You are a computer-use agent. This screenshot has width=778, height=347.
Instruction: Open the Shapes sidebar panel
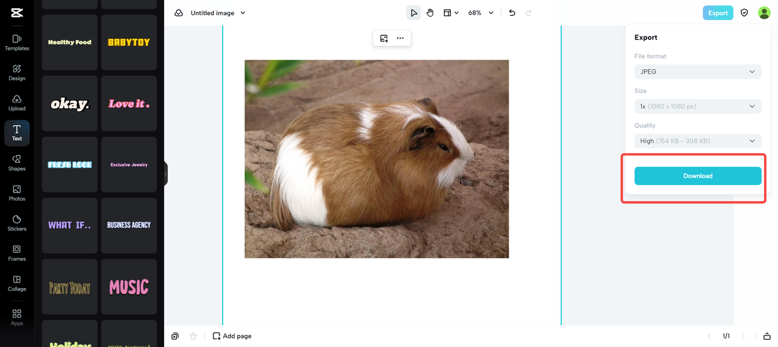(17, 163)
